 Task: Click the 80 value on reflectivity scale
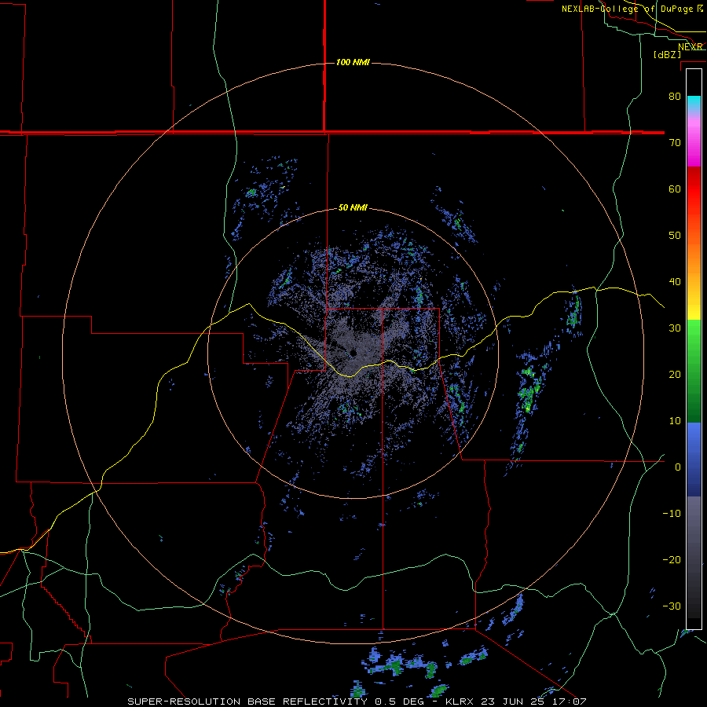pos(675,96)
